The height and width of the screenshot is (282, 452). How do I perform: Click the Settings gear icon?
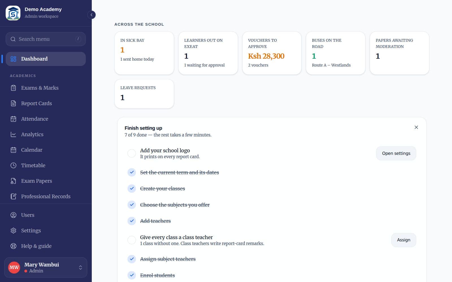[13, 231]
